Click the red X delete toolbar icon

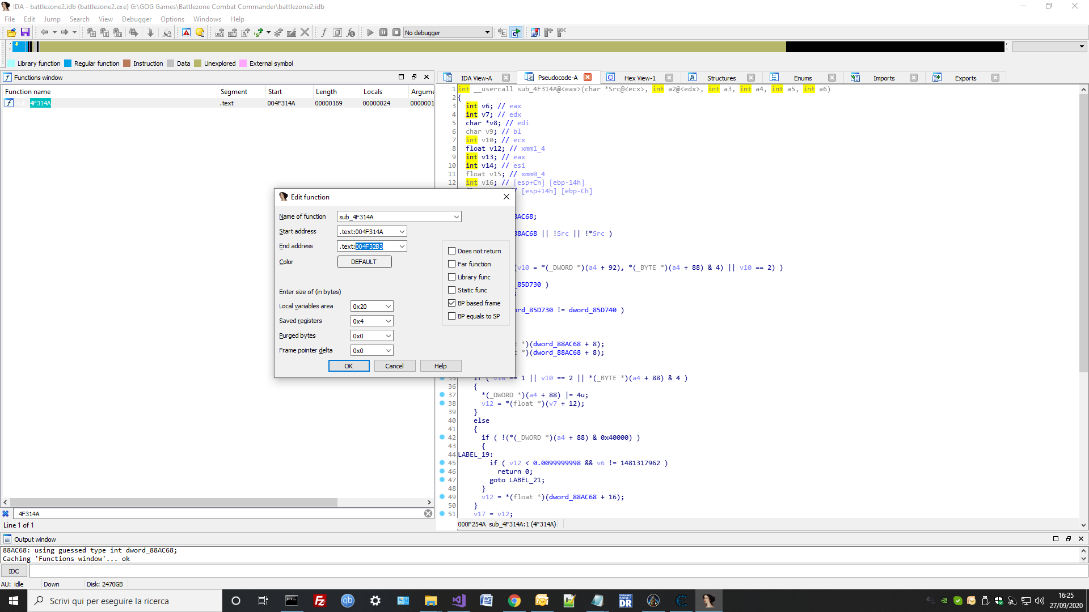click(305, 32)
